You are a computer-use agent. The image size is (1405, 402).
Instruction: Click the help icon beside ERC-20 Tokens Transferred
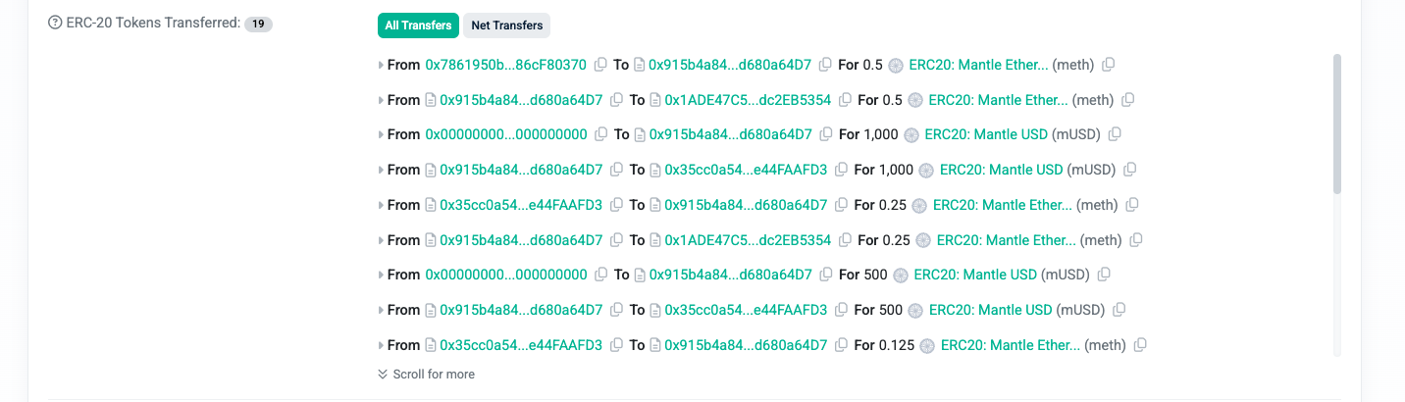tap(55, 23)
